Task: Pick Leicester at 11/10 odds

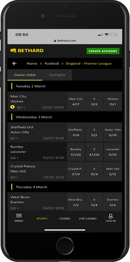Action: coord(113,152)
